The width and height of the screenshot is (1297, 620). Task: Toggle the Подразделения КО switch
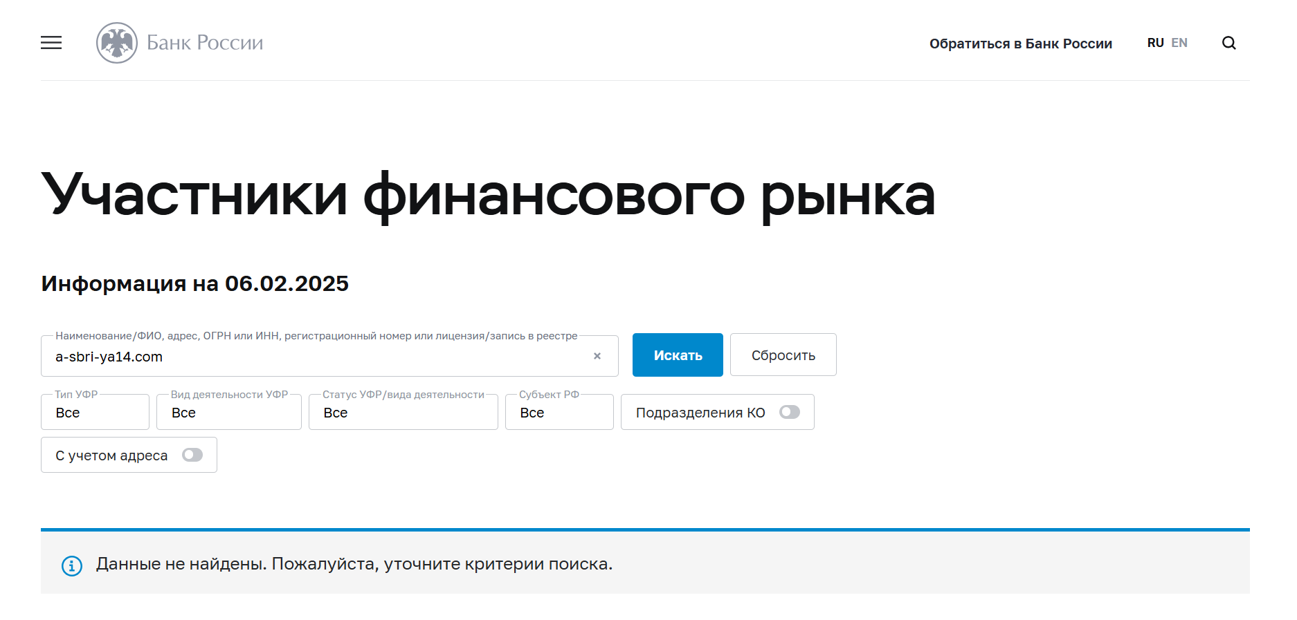coord(789,413)
